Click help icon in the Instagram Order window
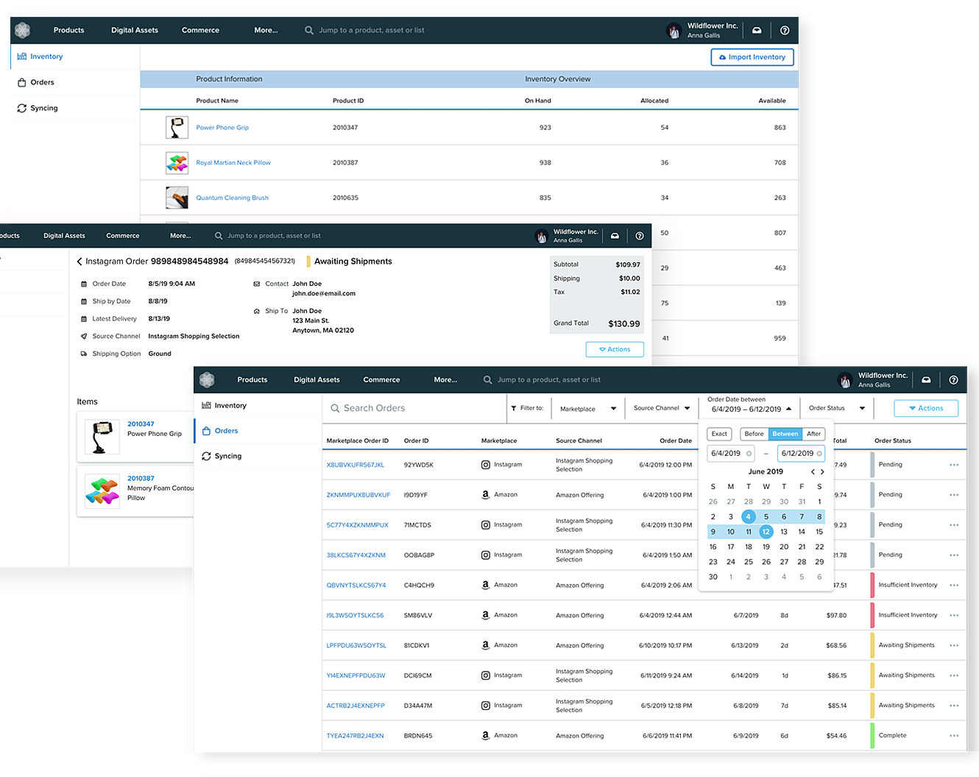The height and width of the screenshot is (777, 979). (x=640, y=236)
